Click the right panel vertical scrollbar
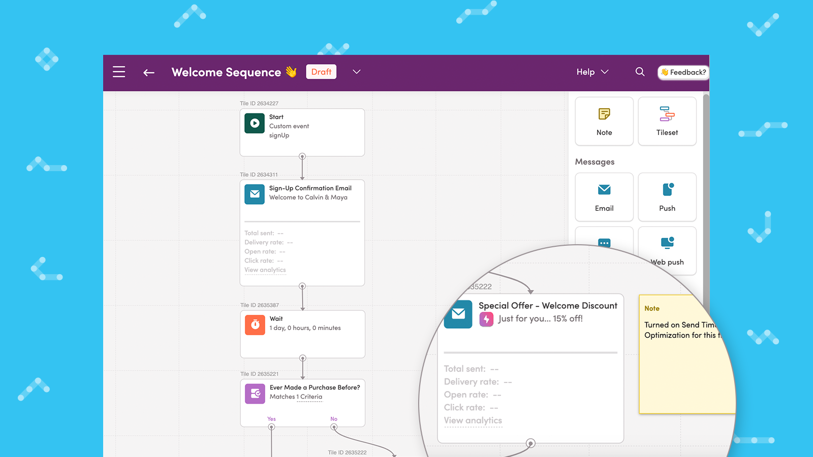Viewport: 813px width, 457px height. point(706,178)
